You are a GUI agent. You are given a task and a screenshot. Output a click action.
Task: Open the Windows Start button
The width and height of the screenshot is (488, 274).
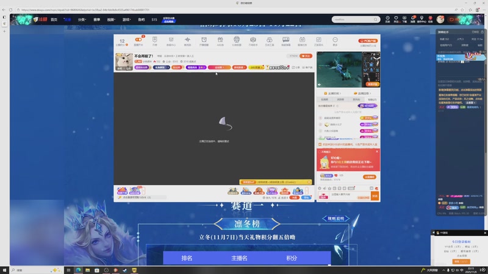4,270
